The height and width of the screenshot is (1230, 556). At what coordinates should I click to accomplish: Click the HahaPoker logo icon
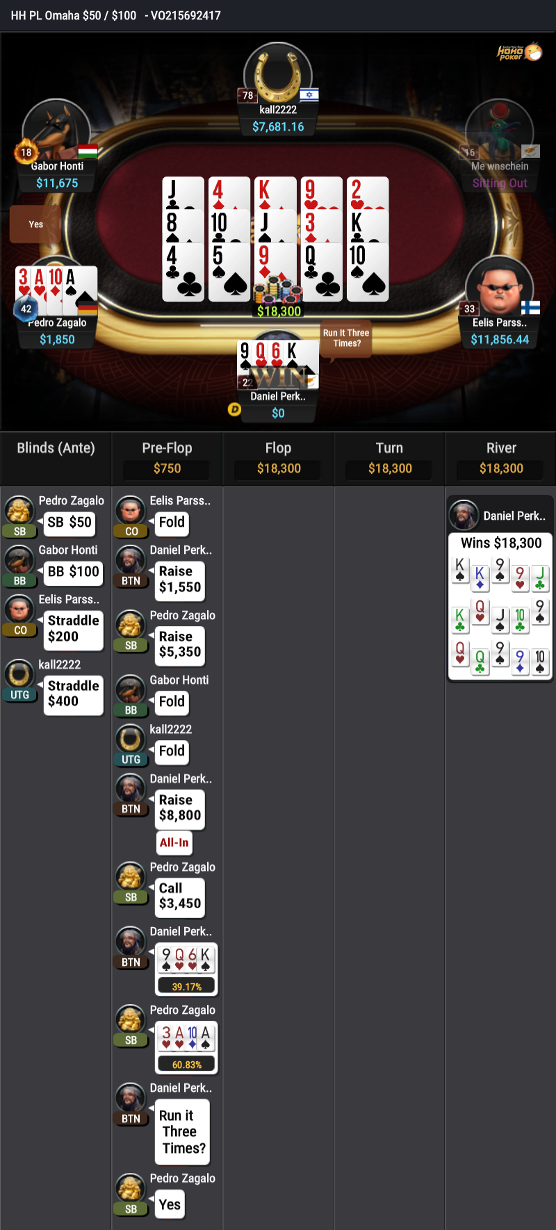[519, 52]
